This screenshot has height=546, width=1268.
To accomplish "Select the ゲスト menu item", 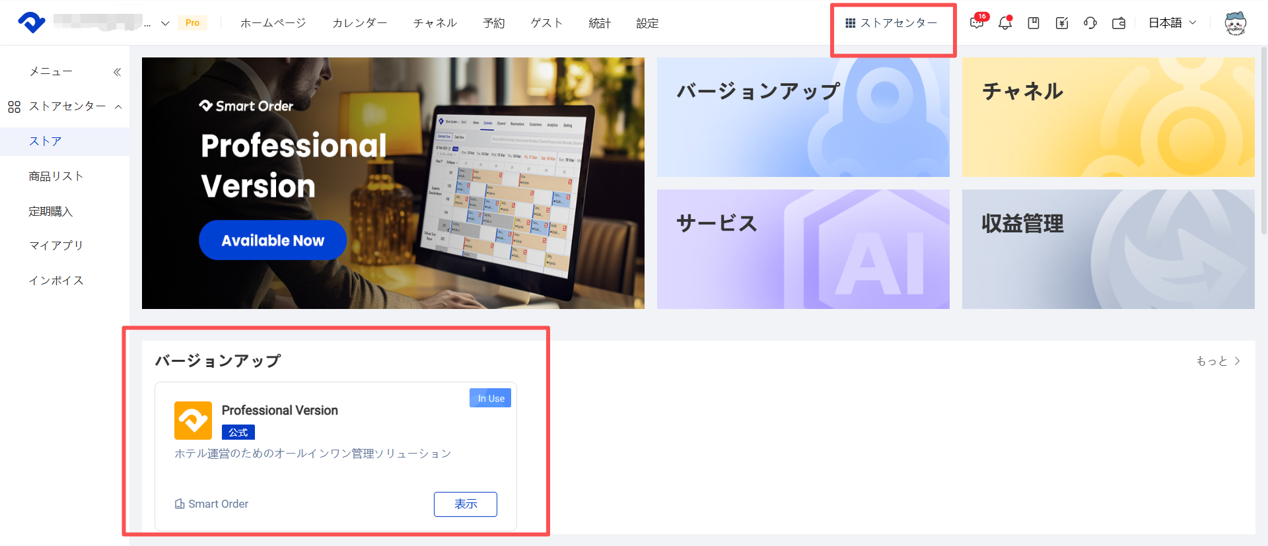I will 547,23.
